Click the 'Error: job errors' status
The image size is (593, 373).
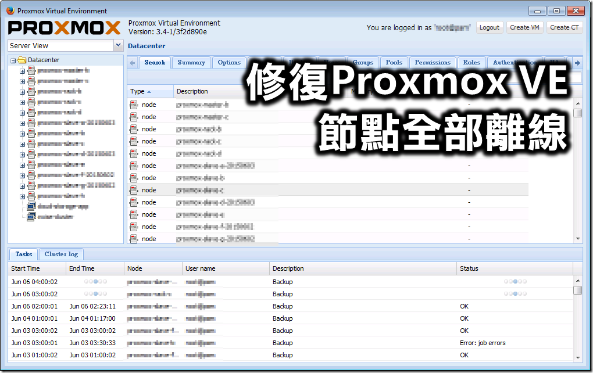click(x=483, y=343)
